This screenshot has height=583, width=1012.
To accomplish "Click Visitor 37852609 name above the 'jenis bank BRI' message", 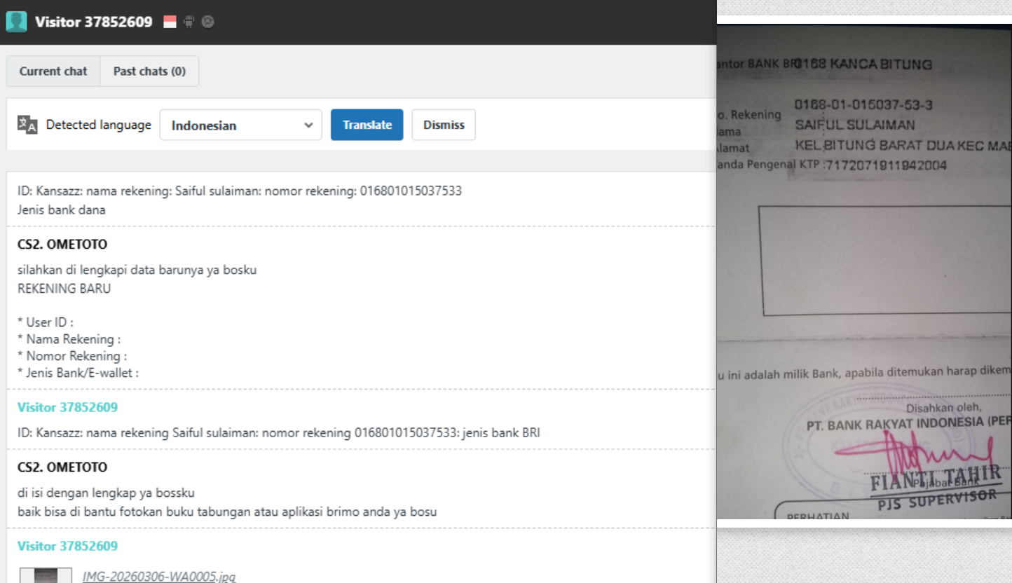I will (x=67, y=407).
